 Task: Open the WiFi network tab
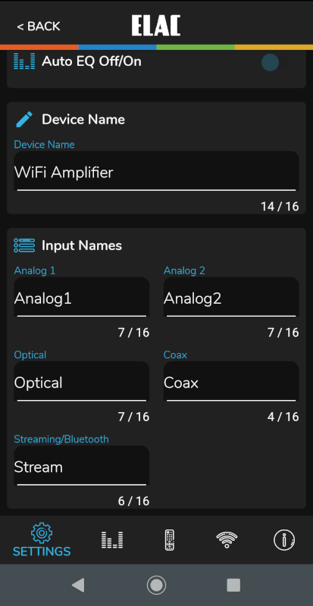click(227, 539)
